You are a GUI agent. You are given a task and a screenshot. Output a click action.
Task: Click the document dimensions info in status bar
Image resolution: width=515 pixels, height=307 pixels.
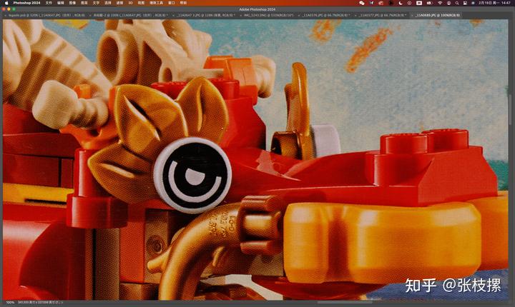coord(37,303)
